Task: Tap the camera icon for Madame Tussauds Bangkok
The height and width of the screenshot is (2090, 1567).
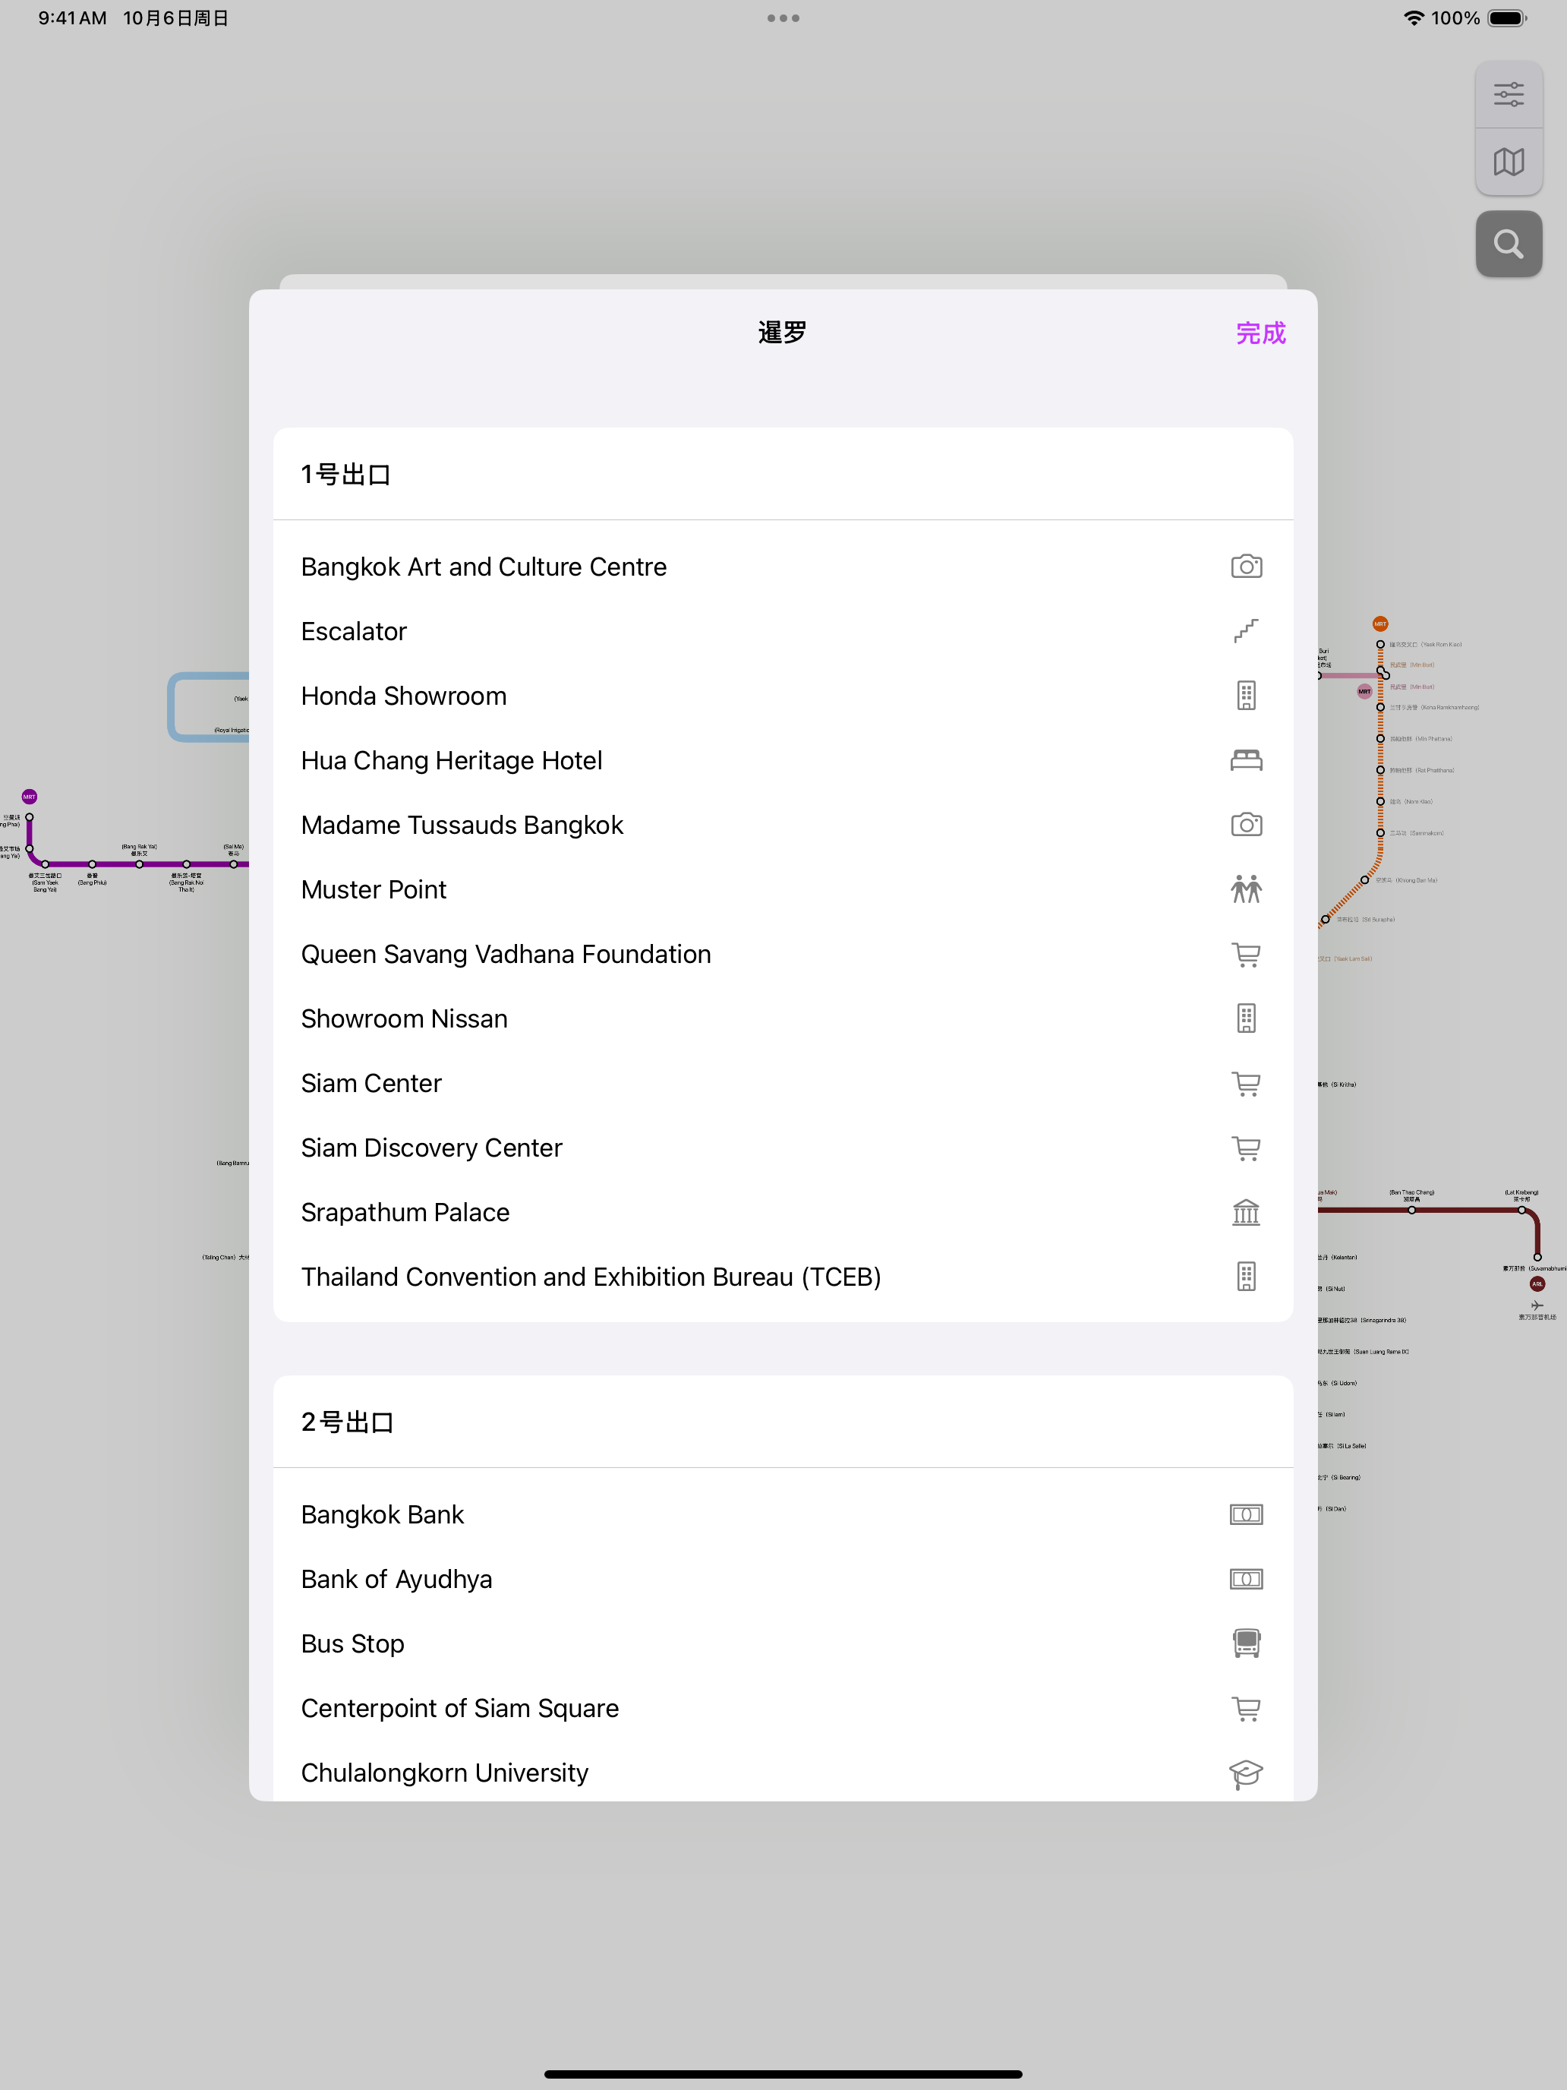Action: click(x=1246, y=825)
